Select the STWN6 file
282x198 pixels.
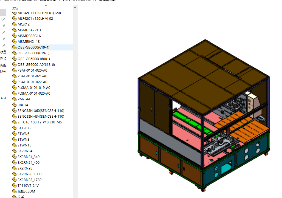click(23, 134)
